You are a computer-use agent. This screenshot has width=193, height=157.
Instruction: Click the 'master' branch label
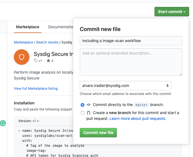pos(141,105)
